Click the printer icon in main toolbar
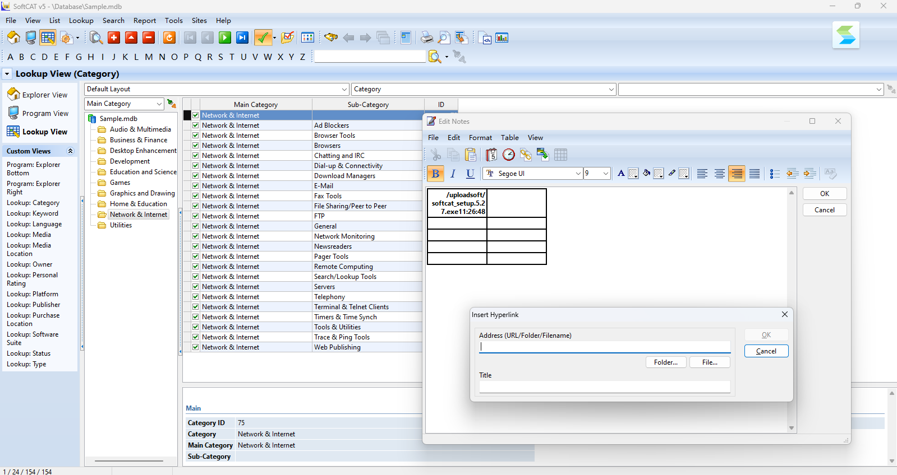The height and width of the screenshot is (475, 897). pyautogui.click(x=427, y=38)
